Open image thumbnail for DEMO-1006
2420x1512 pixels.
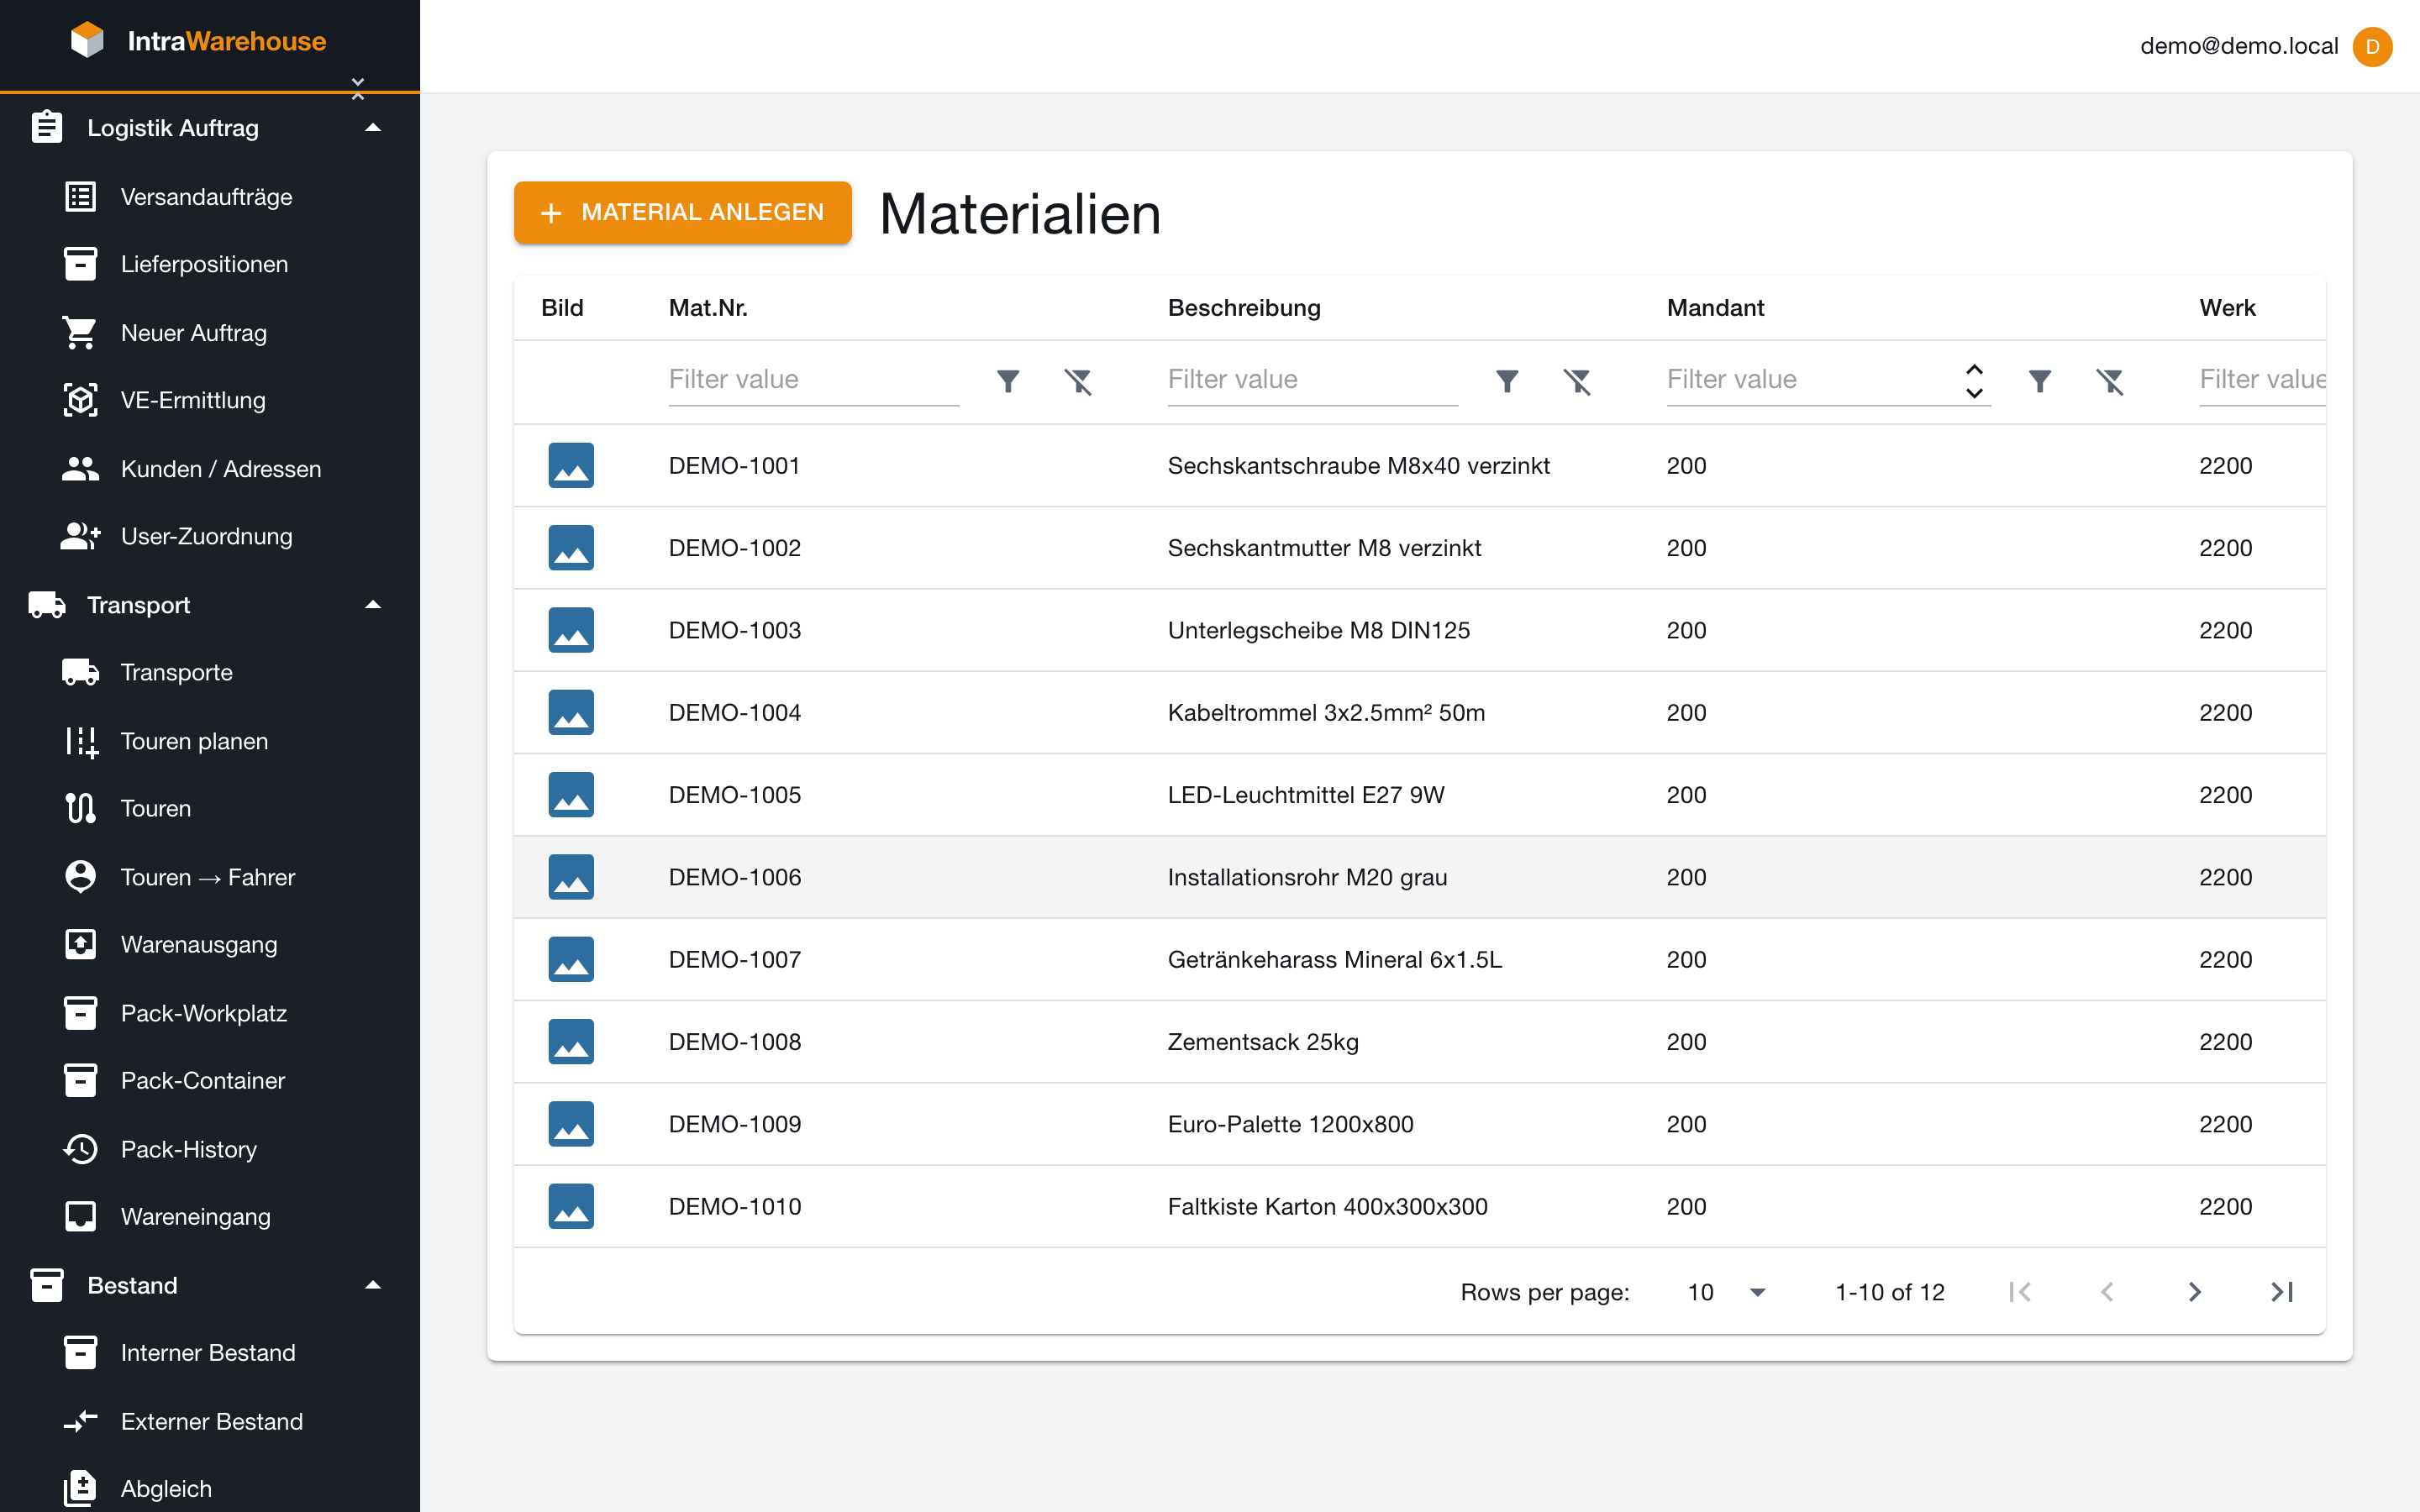pyautogui.click(x=571, y=877)
